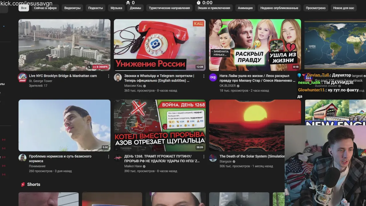Image resolution: width=366 pixels, height=206 pixels.
Task: Open 'Ната Лайм ушла из жизни' title
Action: coord(257,78)
